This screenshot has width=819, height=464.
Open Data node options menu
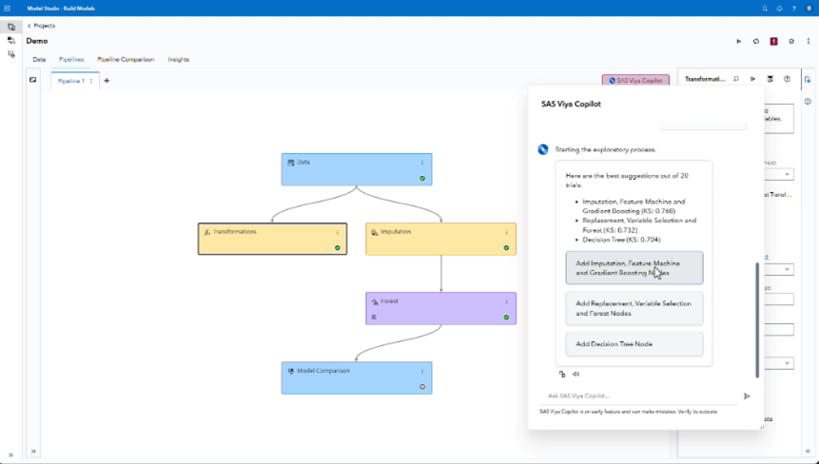coord(422,163)
